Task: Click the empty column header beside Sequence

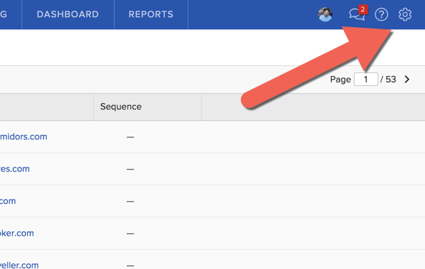Action: pyautogui.click(x=313, y=107)
